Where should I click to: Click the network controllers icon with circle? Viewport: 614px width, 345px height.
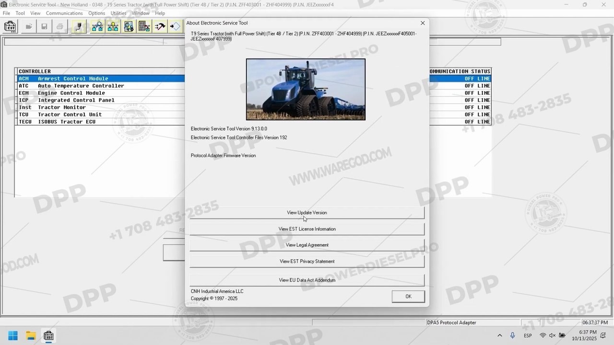pyautogui.click(x=97, y=27)
